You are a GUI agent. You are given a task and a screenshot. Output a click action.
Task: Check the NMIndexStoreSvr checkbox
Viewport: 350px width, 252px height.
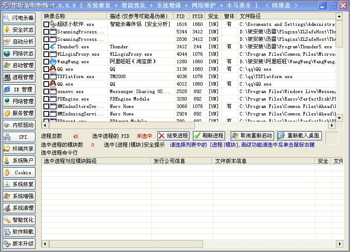click(x=46, y=106)
